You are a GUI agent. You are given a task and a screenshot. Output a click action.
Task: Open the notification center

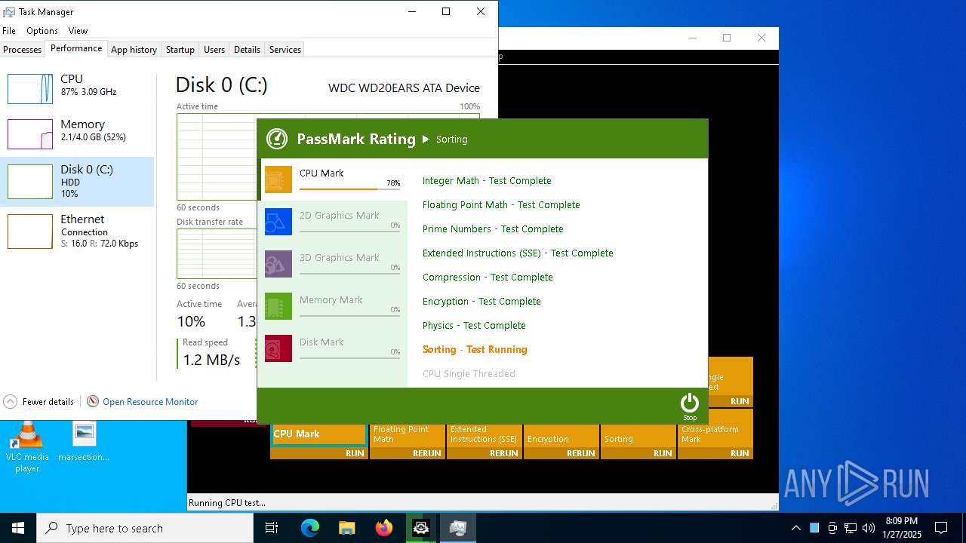(x=941, y=528)
